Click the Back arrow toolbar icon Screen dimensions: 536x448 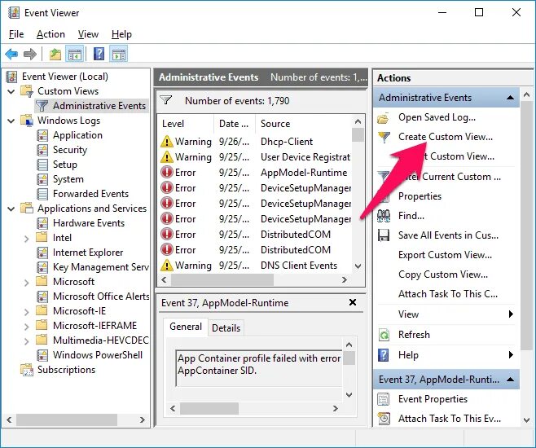coord(11,54)
